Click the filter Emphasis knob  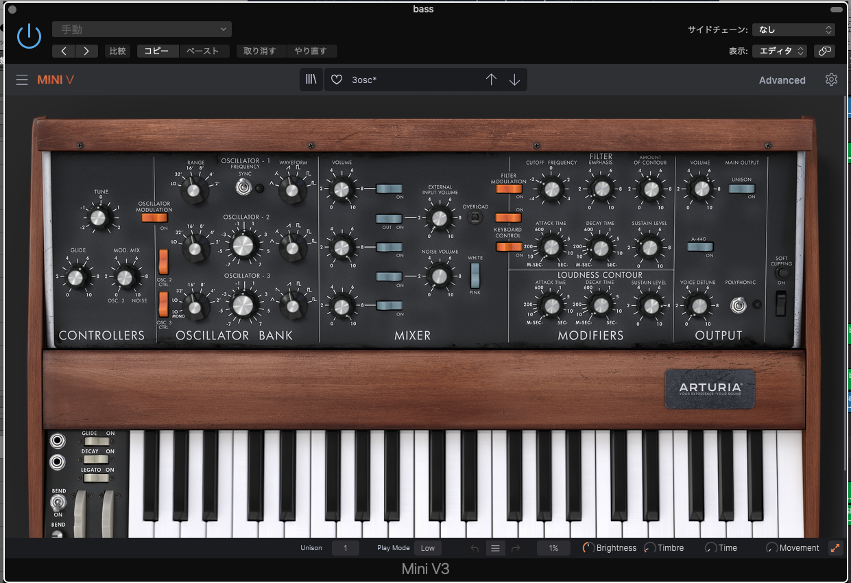point(600,189)
